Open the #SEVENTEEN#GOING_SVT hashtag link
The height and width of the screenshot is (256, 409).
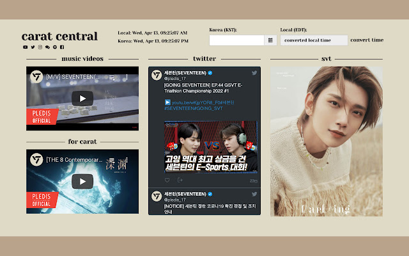194,108
